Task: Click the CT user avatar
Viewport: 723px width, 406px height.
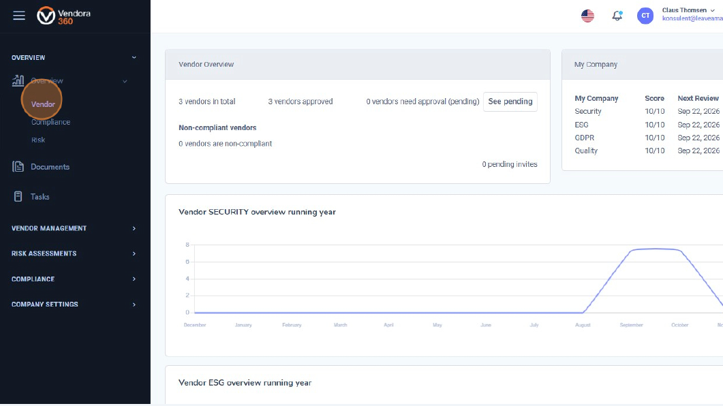Action: pos(645,16)
